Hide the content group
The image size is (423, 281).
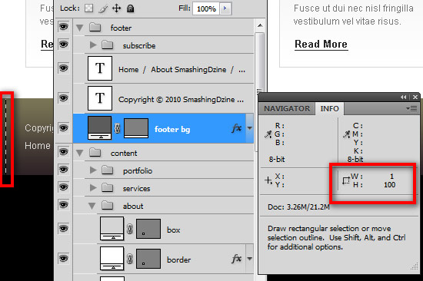[63, 152]
